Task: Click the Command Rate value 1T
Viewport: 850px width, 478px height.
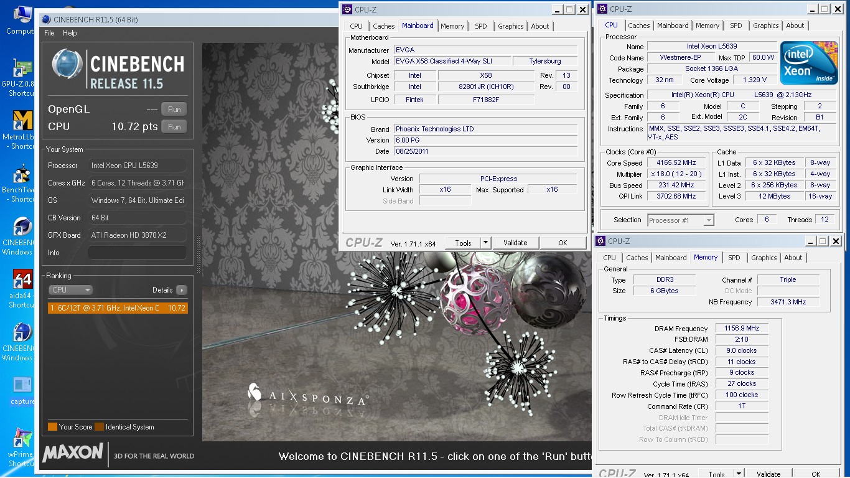Action: [x=742, y=406]
